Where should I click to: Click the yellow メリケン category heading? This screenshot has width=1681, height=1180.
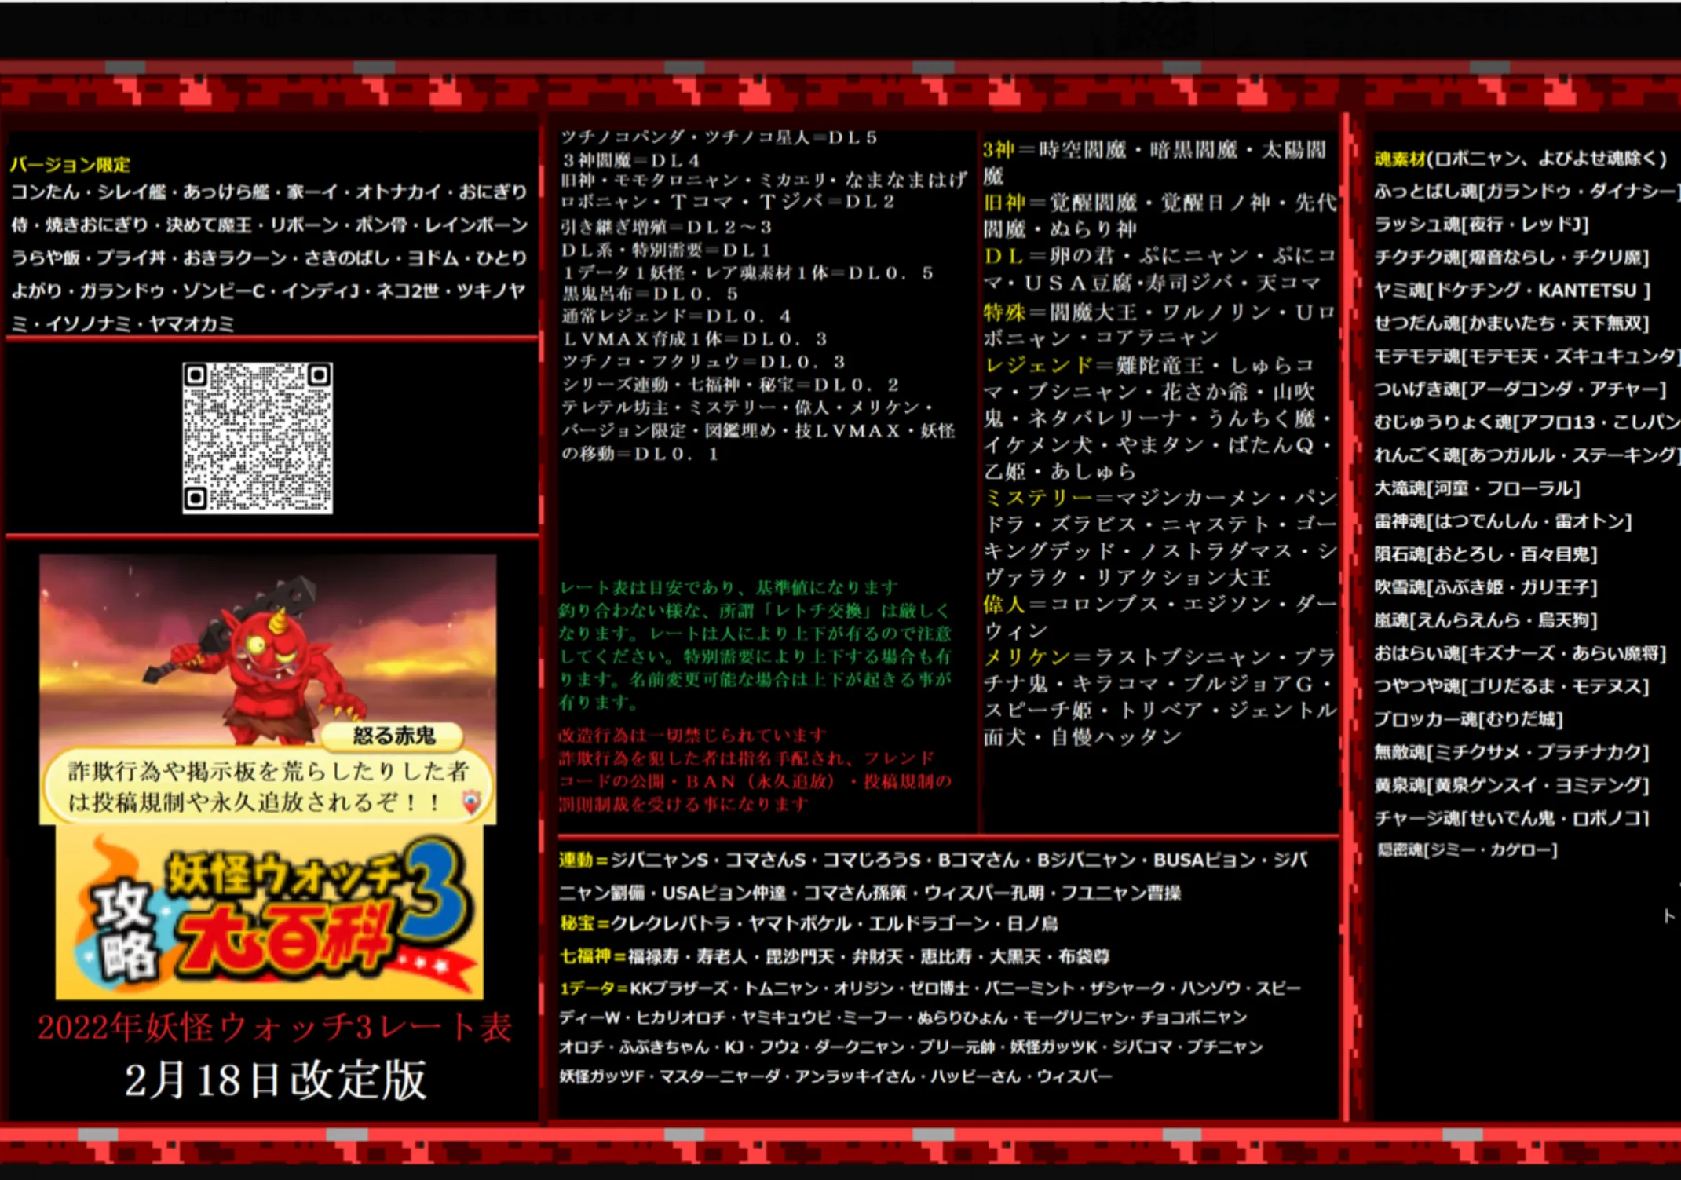tap(1027, 656)
